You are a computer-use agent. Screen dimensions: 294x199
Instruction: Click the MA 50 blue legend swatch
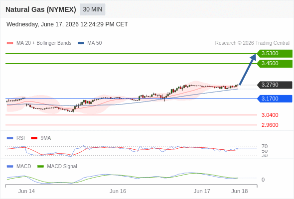pos(81,43)
